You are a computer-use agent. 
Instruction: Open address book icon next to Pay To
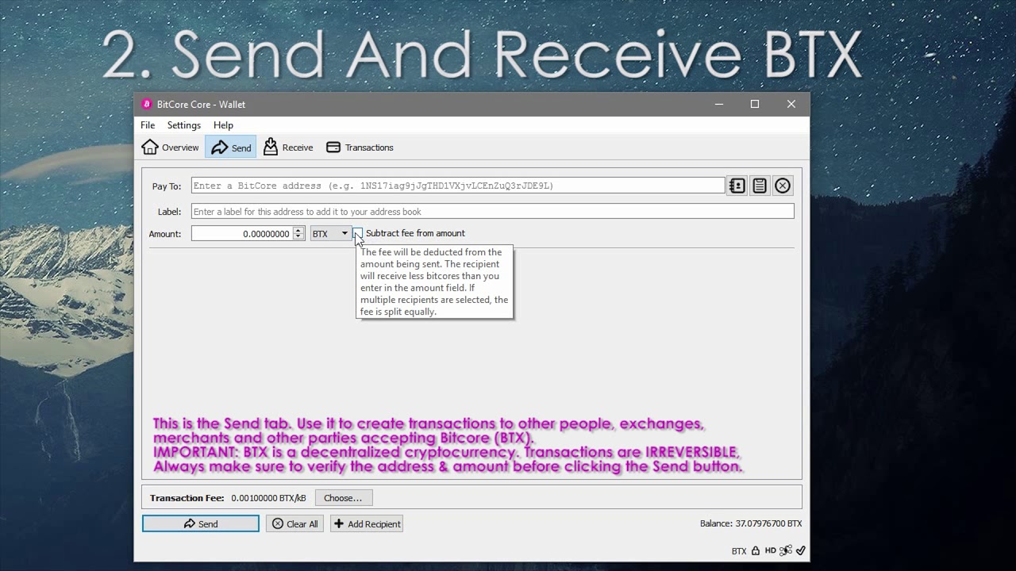[x=737, y=186]
